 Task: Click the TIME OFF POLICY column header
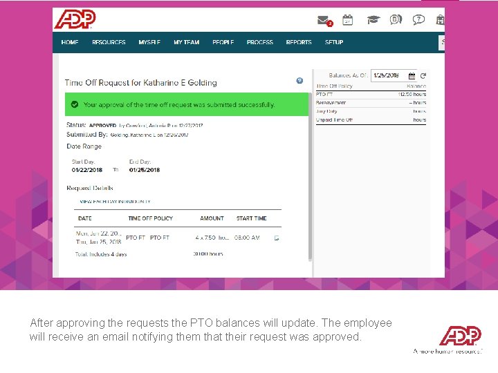point(151,218)
